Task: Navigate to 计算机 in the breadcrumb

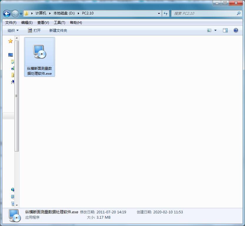Action: [x=41, y=13]
